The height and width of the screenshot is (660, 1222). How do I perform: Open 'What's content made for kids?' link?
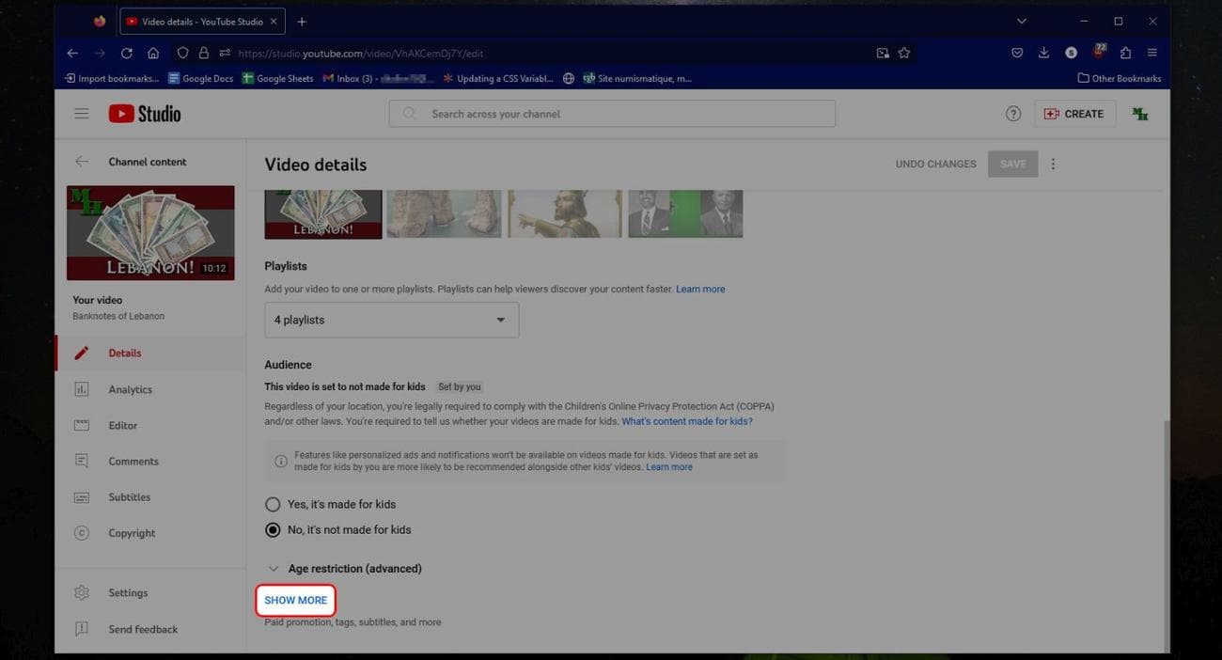[x=686, y=421]
